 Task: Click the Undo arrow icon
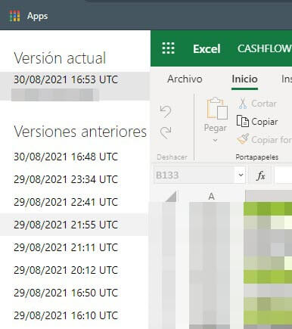tap(166, 111)
